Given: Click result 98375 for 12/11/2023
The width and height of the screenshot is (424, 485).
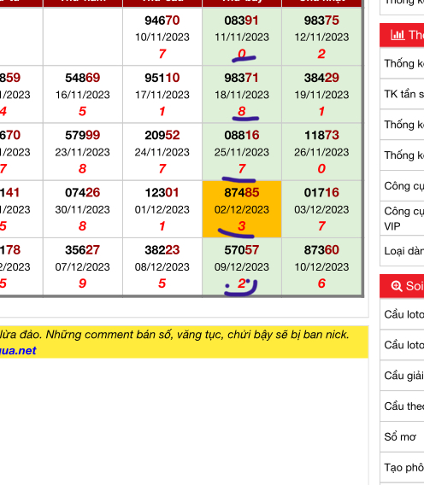Looking at the screenshot, I should click(x=321, y=20).
